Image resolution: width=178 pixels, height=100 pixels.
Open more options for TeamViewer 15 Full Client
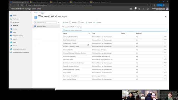point(165,76)
